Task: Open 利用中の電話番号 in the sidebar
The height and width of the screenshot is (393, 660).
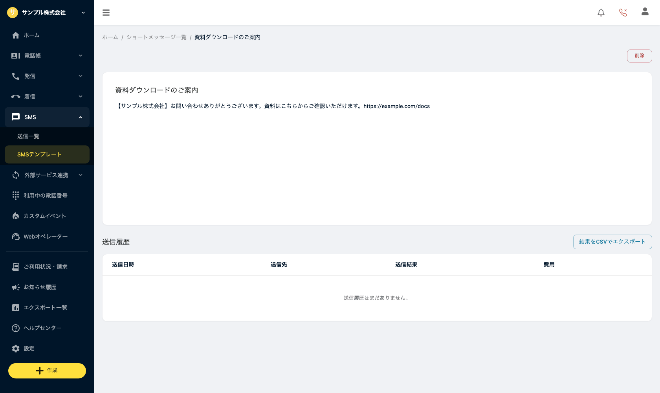Action: click(47, 196)
